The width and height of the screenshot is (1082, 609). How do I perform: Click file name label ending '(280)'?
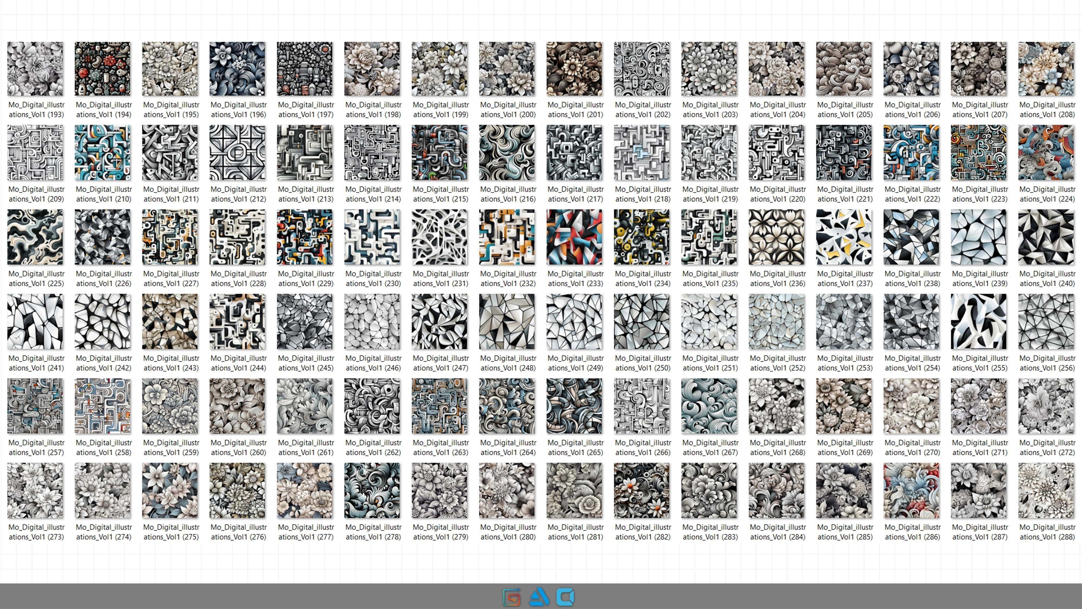508,532
